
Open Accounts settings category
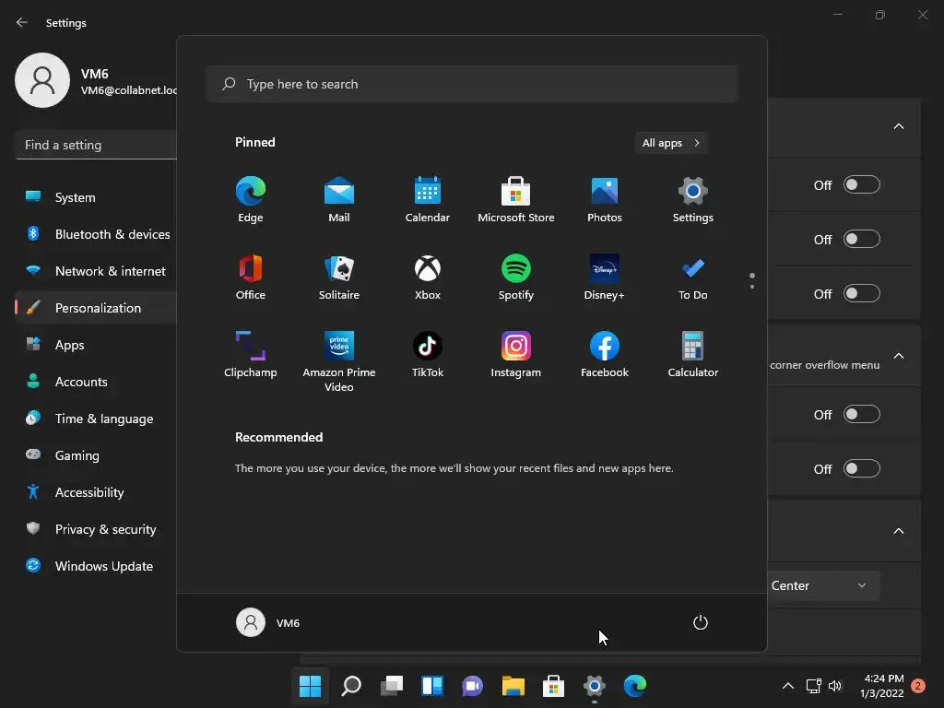tap(96, 382)
